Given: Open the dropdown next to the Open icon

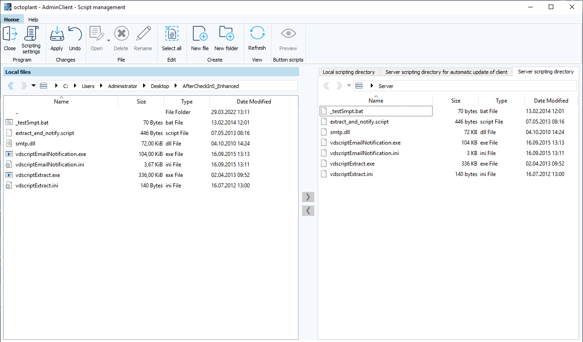Looking at the screenshot, I should [x=108, y=40].
